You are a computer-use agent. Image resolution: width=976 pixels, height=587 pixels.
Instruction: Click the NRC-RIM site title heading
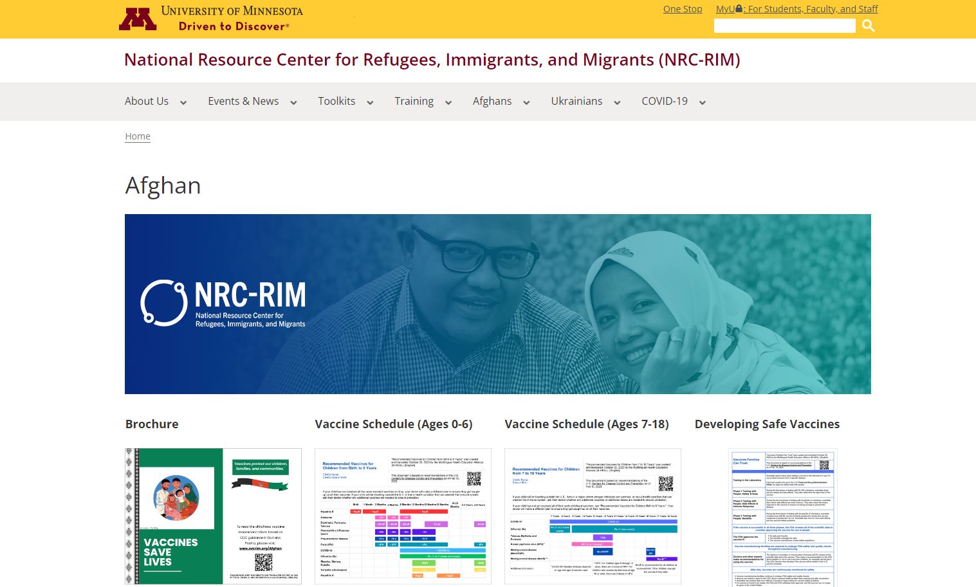click(432, 60)
